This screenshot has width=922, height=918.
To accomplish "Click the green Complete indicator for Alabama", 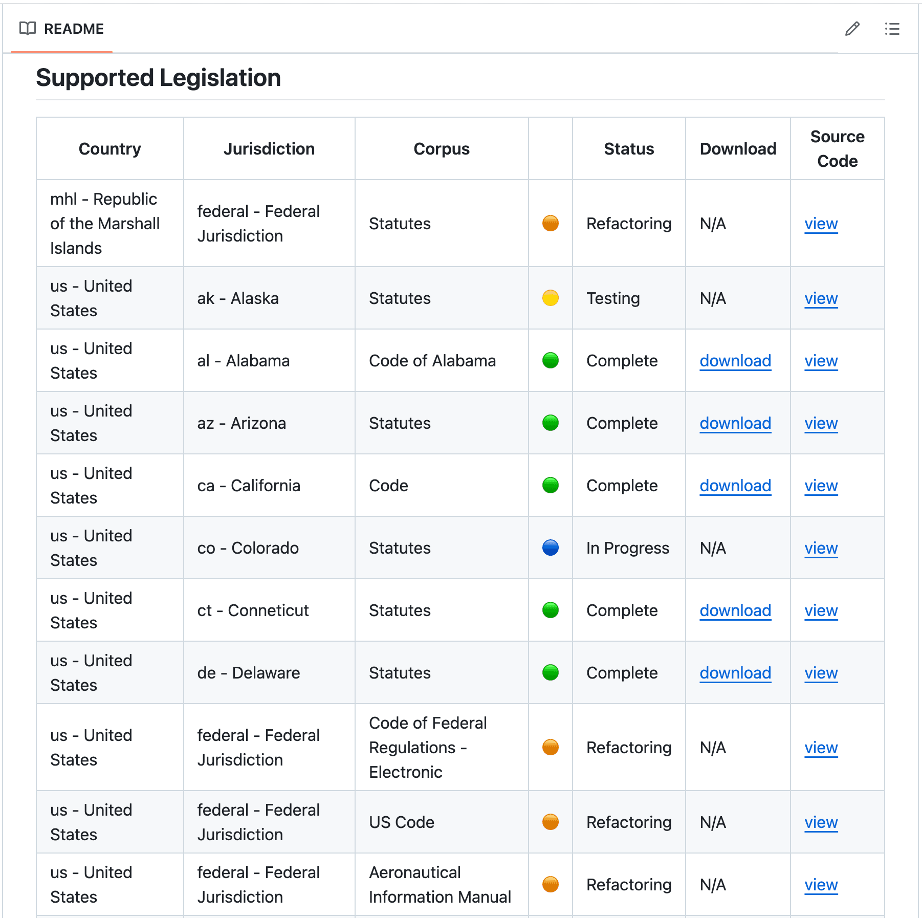I will pos(550,360).
